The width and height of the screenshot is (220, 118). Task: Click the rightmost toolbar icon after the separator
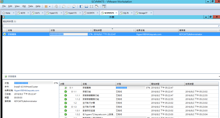tap(104, 6)
